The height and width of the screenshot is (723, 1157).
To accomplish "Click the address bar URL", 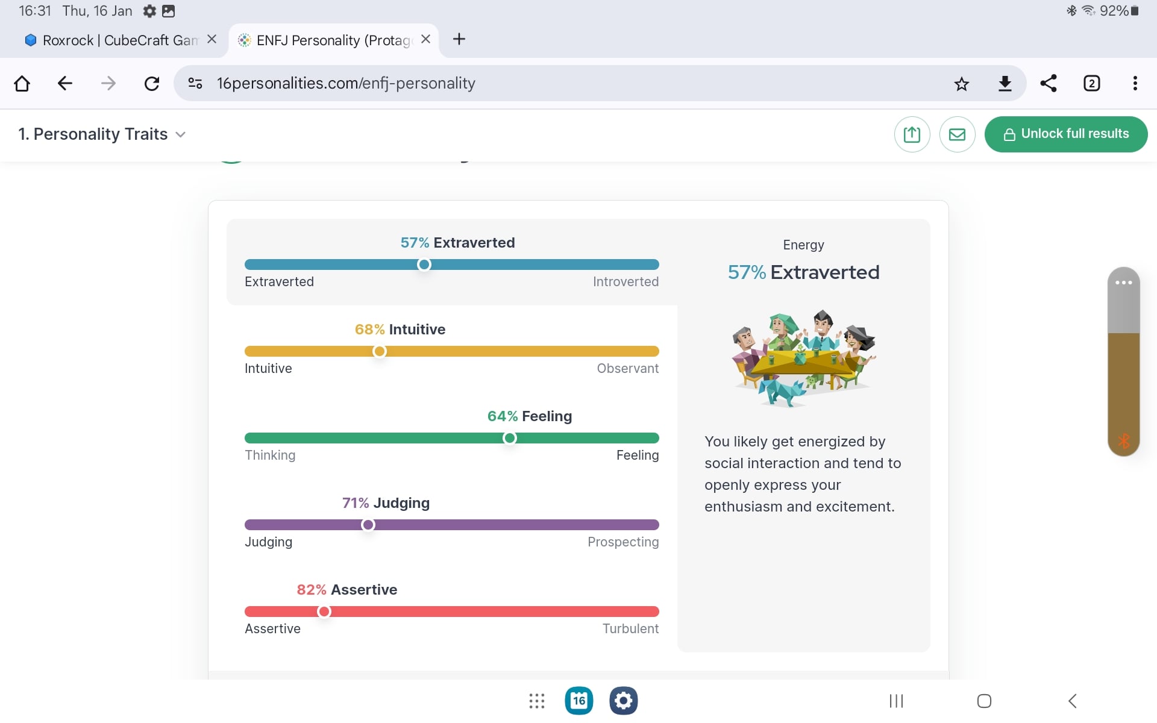I will coord(346,83).
